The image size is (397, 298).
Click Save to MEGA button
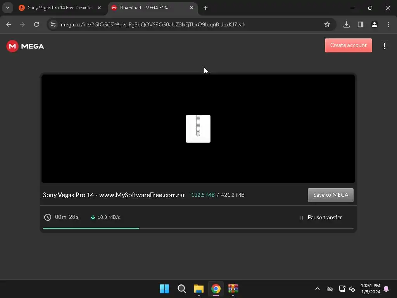330,195
